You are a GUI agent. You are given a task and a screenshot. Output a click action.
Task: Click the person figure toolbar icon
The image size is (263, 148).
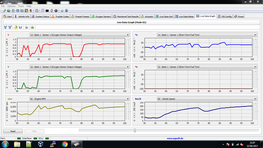pos(31,11)
